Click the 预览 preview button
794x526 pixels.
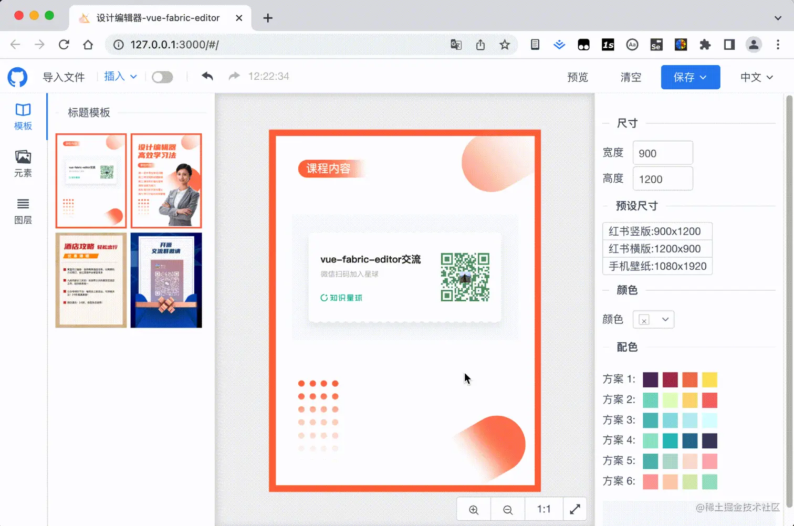click(578, 77)
